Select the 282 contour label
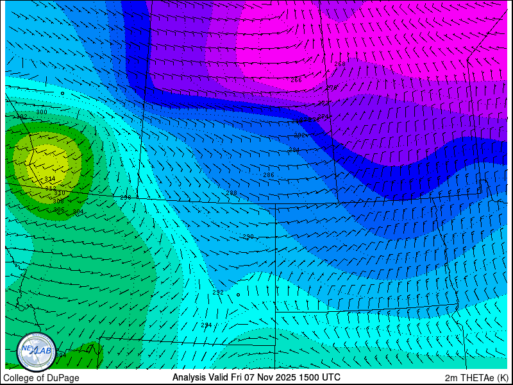Screen dimensions: 513x385 tap(299, 135)
